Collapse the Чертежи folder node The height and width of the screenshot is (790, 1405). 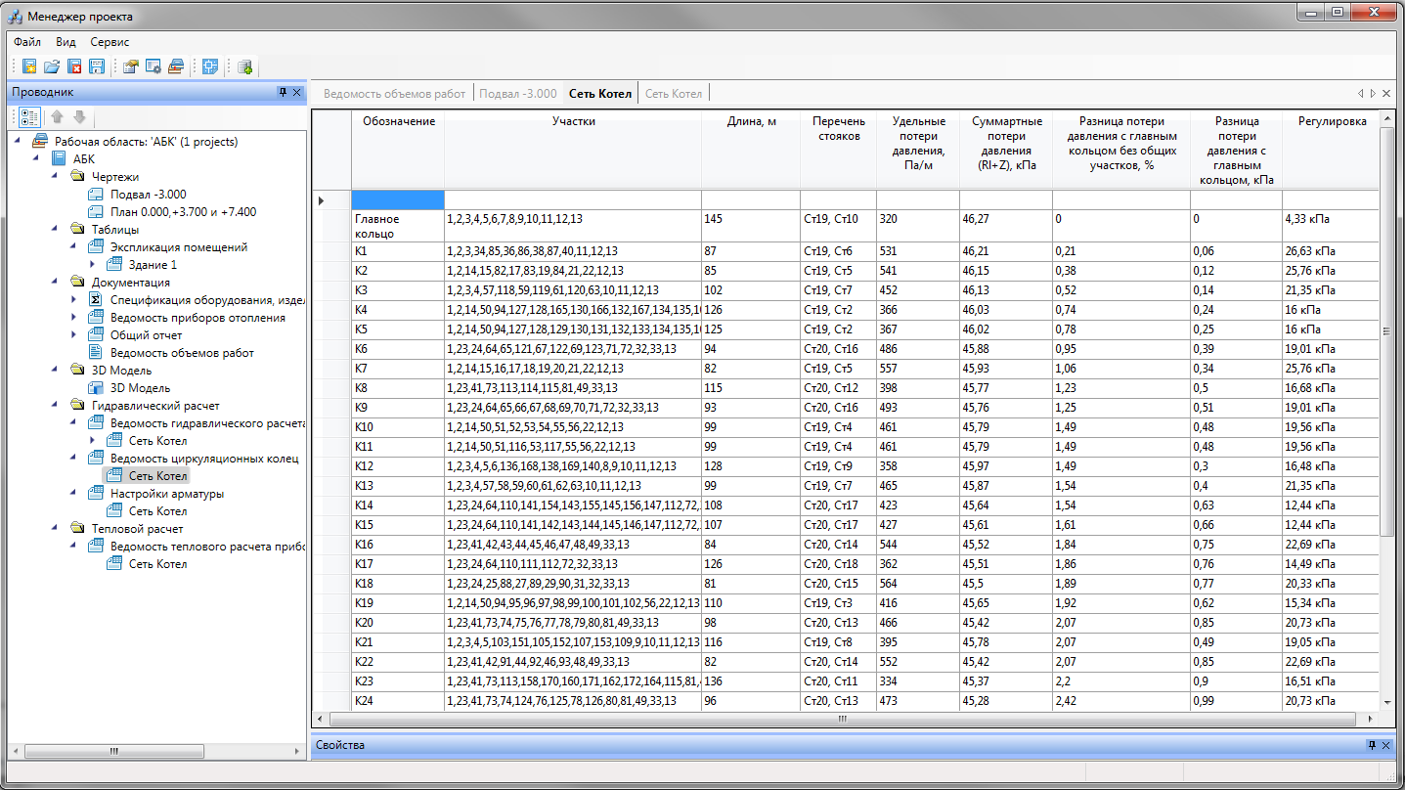pos(57,177)
